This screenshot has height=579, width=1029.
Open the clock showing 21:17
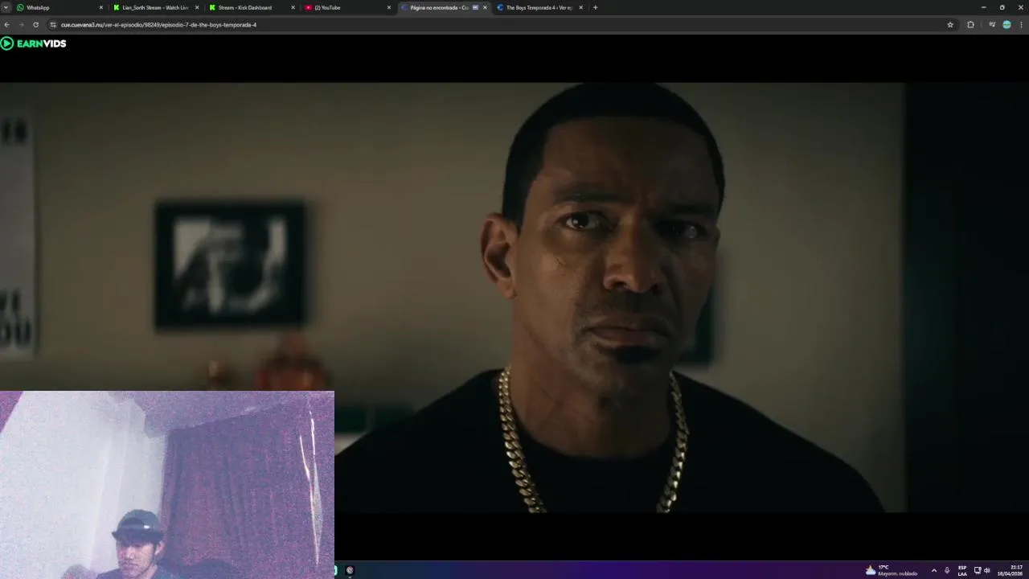1011,570
